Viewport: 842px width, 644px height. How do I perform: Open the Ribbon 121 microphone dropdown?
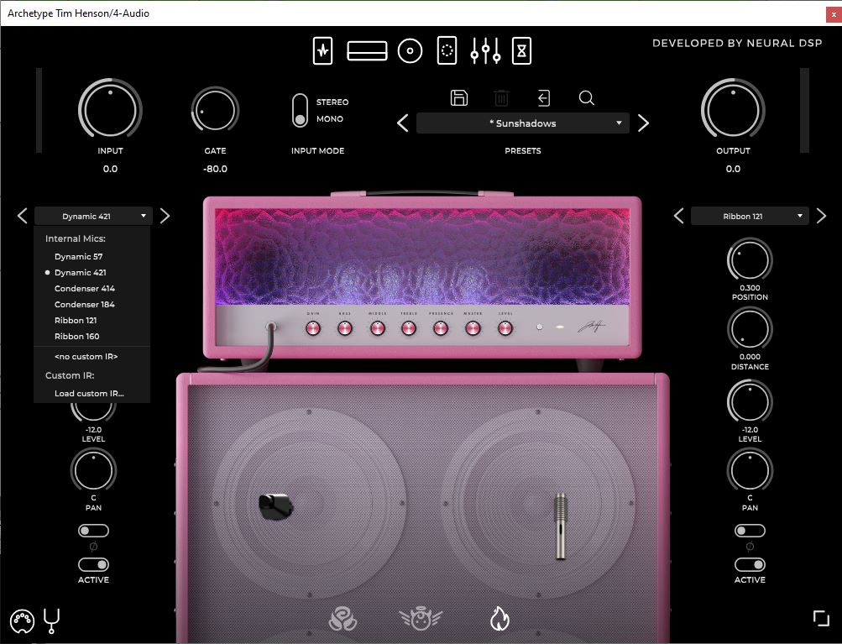click(750, 216)
